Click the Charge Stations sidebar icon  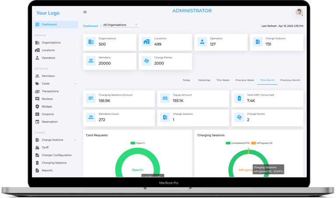tap(37, 140)
